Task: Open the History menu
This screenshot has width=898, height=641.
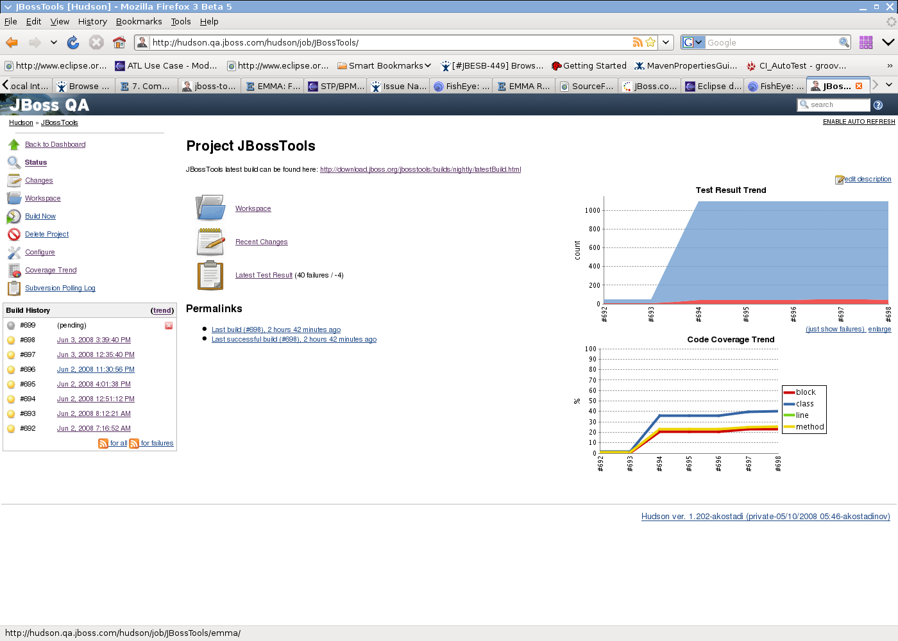Action: click(x=92, y=21)
